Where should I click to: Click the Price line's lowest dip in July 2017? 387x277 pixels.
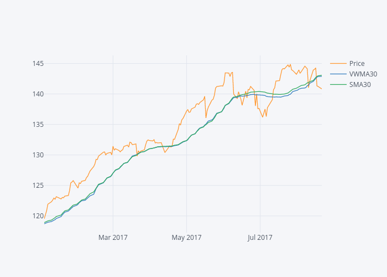click(263, 116)
